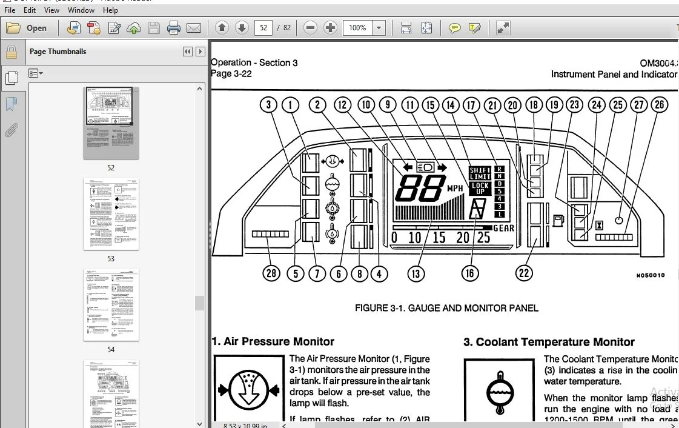Open the Page Thumbnails panel icon
The height and width of the screenshot is (428, 679).
tap(12, 78)
